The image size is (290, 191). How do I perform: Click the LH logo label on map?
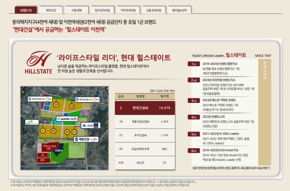32,122
